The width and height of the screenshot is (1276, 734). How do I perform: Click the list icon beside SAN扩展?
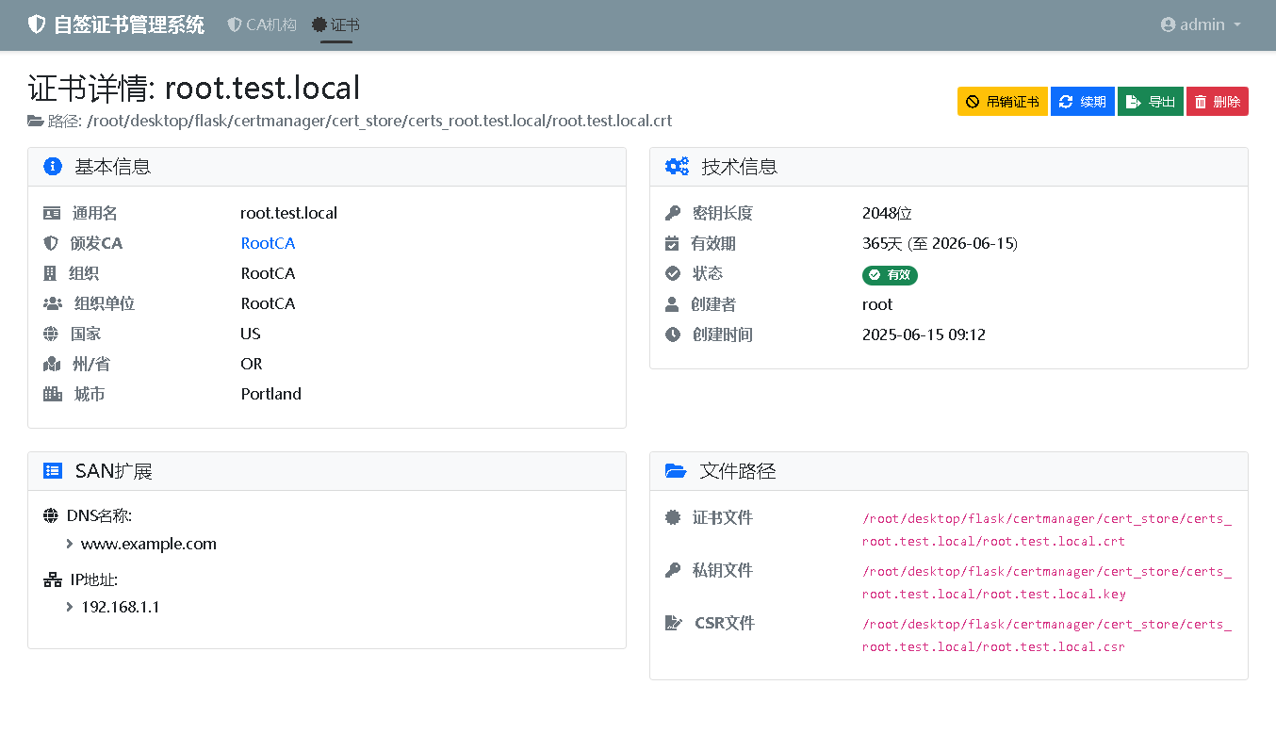[x=53, y=471]
